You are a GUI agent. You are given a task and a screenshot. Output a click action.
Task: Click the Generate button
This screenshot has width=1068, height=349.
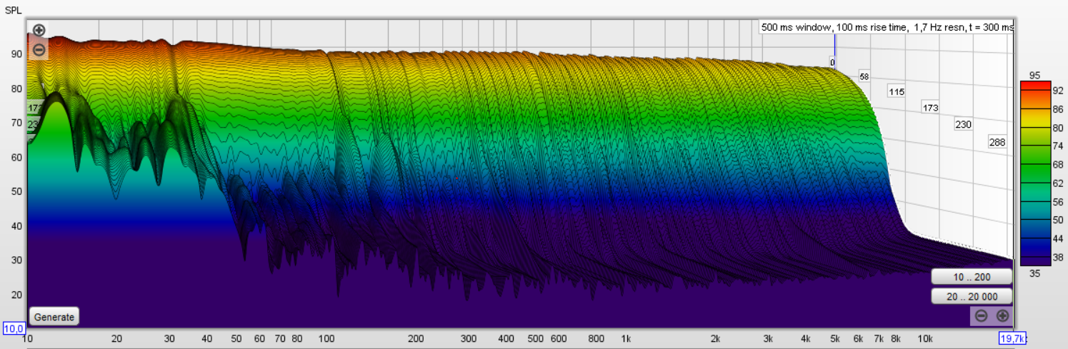click(x=54, y=317)
